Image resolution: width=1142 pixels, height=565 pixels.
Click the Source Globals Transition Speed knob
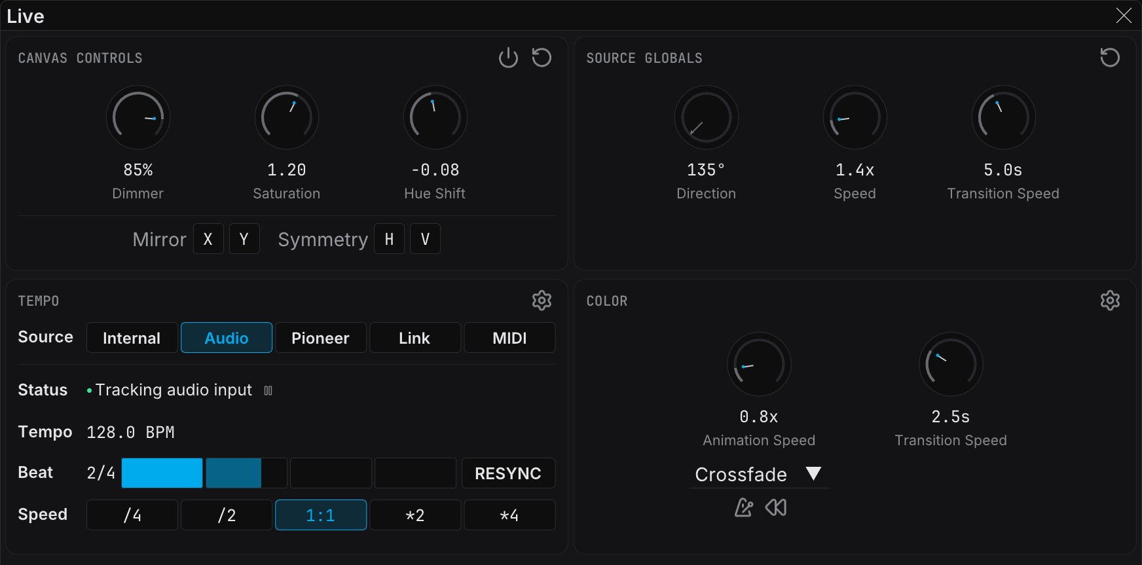[1004, 118]
